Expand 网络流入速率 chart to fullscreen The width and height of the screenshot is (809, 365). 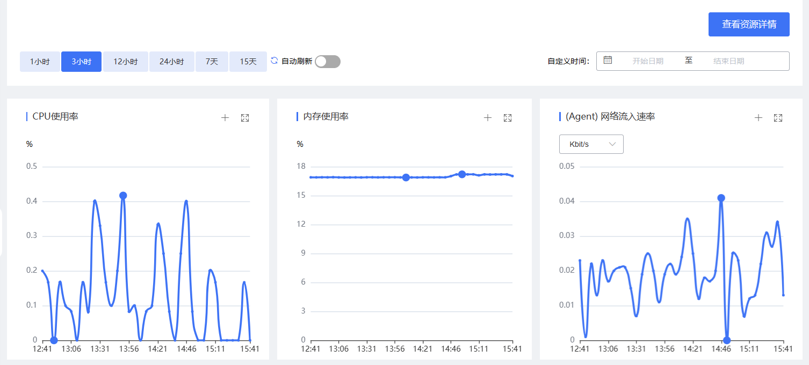point(778,118)
